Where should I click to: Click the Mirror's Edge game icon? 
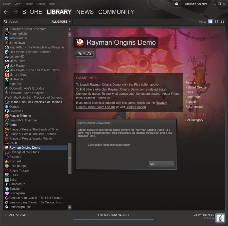coord(7,75)
